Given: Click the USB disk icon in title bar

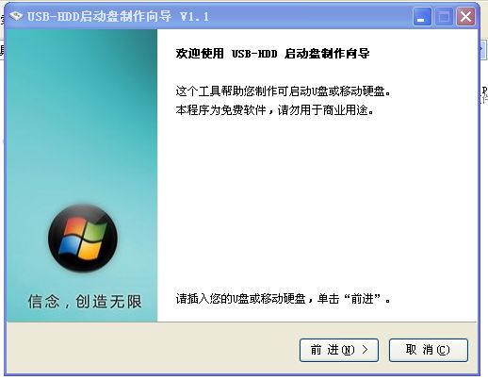Looking at the screenshot, I should 16,16.
